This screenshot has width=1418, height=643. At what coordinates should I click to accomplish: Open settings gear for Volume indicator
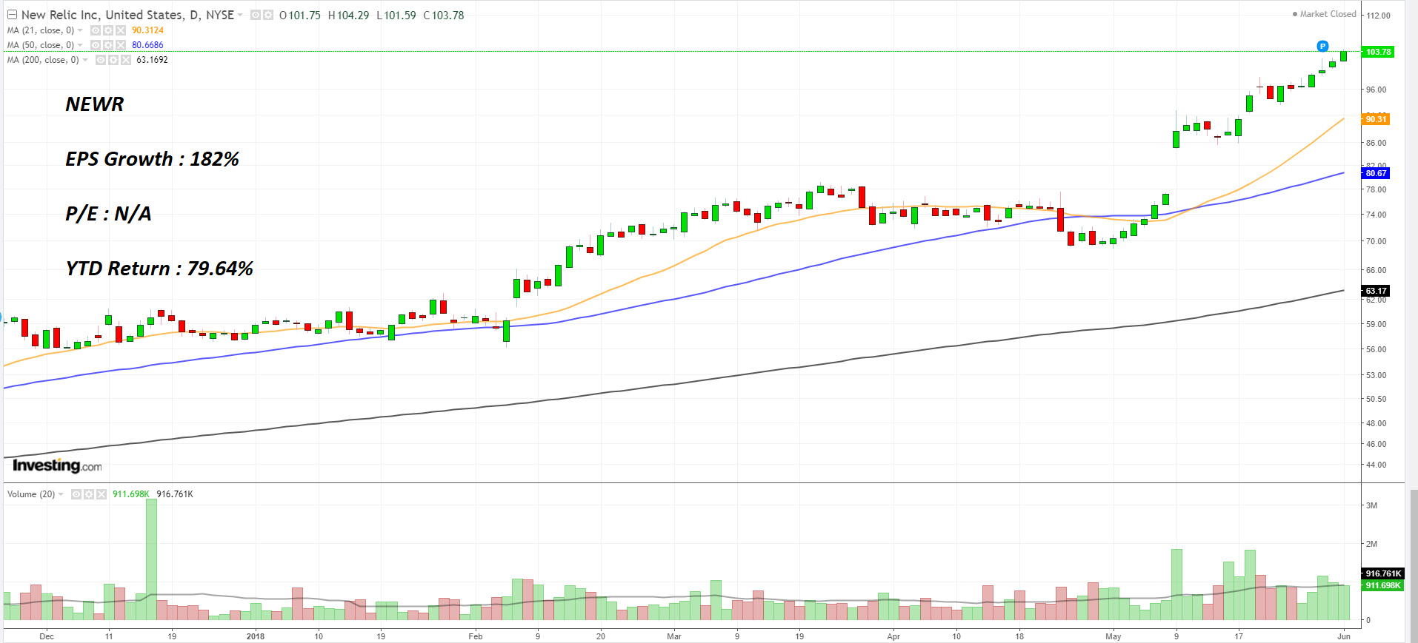pos(89,494)
